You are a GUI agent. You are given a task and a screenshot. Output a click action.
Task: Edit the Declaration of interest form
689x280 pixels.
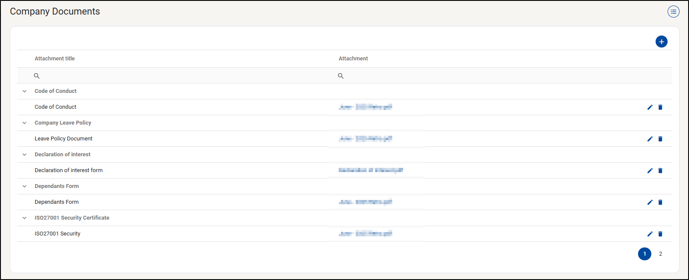click(650, 170)
